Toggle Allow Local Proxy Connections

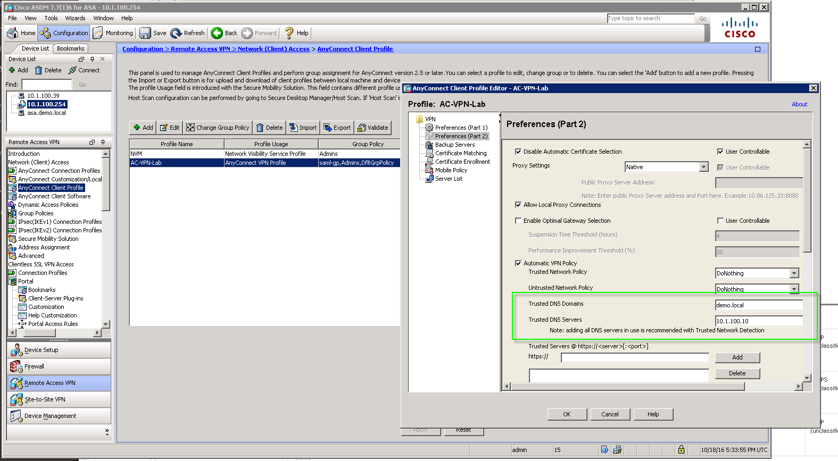click(x=518, y=205)
